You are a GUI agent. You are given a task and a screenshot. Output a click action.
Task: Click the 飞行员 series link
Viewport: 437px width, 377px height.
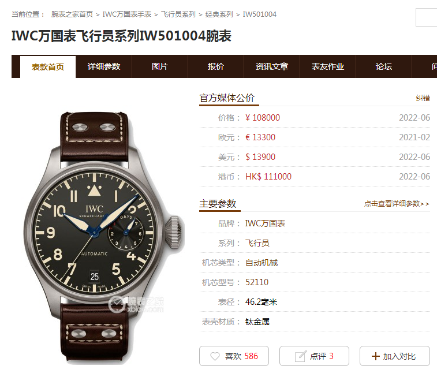(257, 243)
